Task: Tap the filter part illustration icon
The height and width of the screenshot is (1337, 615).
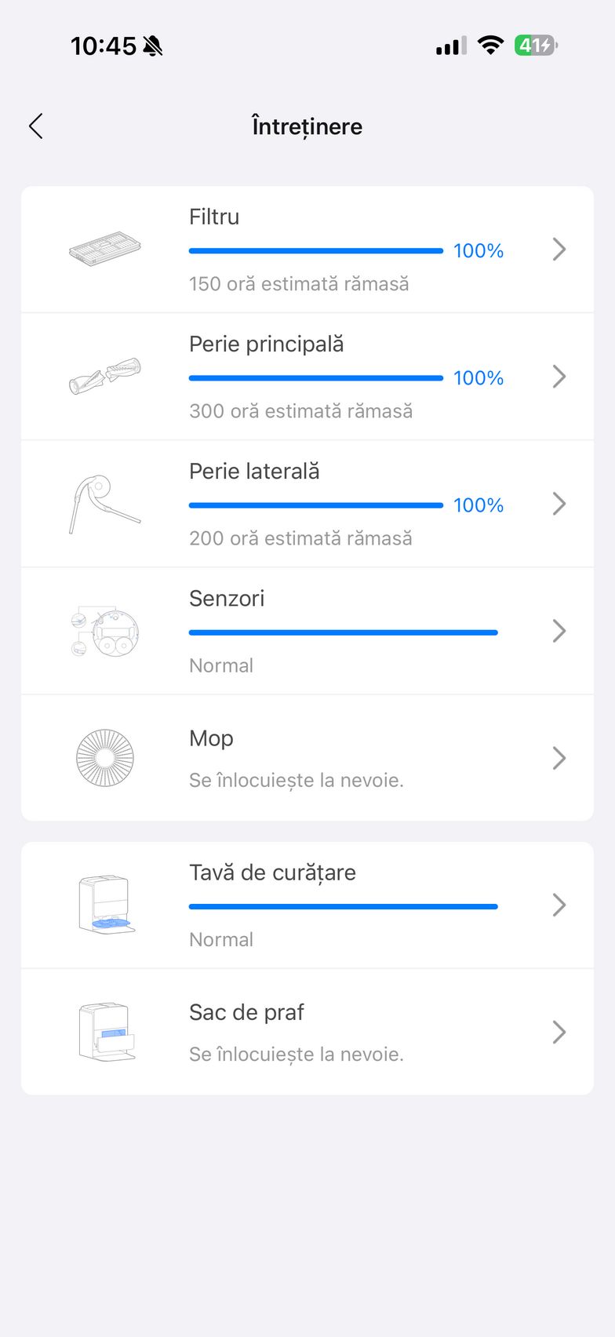Action: tap(105, 250)
